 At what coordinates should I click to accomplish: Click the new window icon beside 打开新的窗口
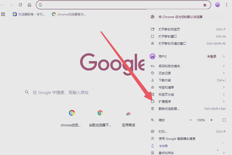152,36
